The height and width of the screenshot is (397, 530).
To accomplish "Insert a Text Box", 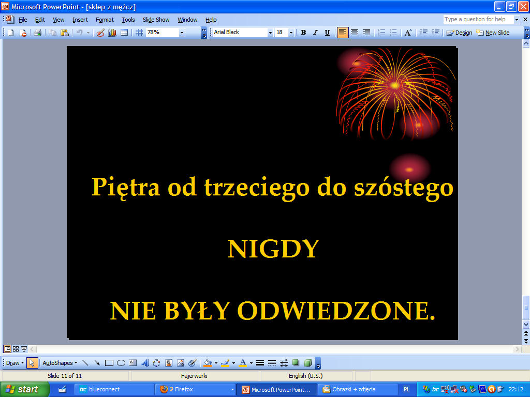I will [x=133, y=363].
